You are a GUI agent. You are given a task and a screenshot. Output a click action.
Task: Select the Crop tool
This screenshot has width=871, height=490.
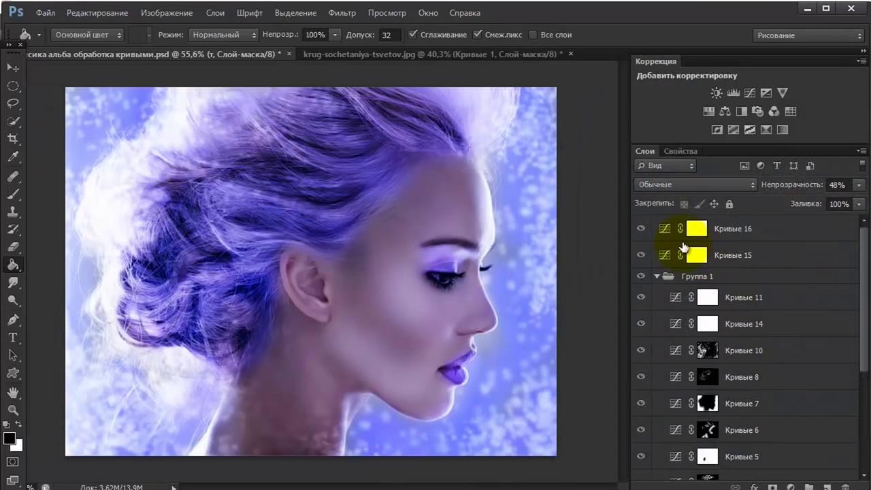(13, 139)
